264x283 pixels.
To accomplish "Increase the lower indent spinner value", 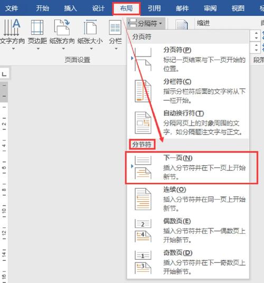I will click(256, 45).
